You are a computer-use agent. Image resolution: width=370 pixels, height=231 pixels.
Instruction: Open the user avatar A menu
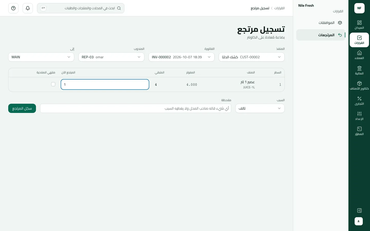point(359,221)
